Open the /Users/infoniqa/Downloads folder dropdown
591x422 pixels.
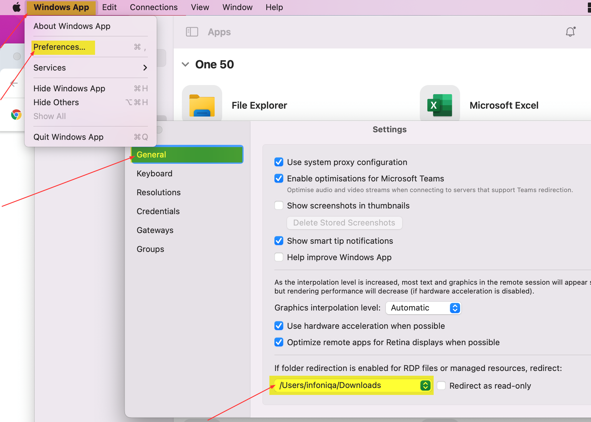tap(352, 385)
